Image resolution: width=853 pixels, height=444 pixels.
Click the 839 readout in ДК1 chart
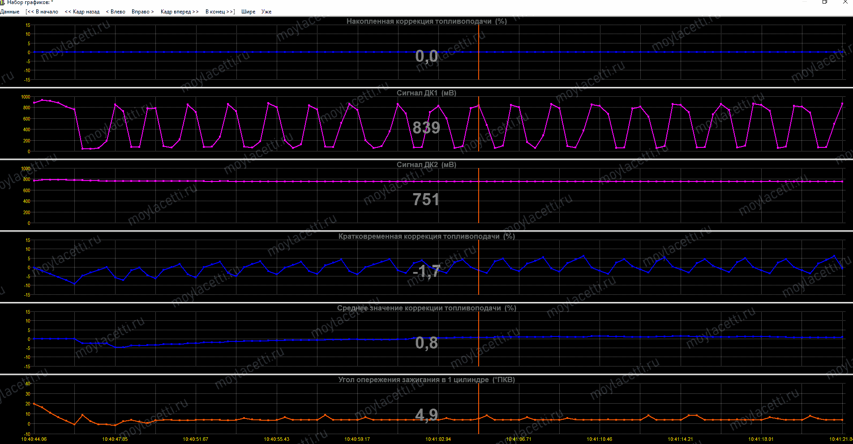pyautogui.click(x=426, y=128)
